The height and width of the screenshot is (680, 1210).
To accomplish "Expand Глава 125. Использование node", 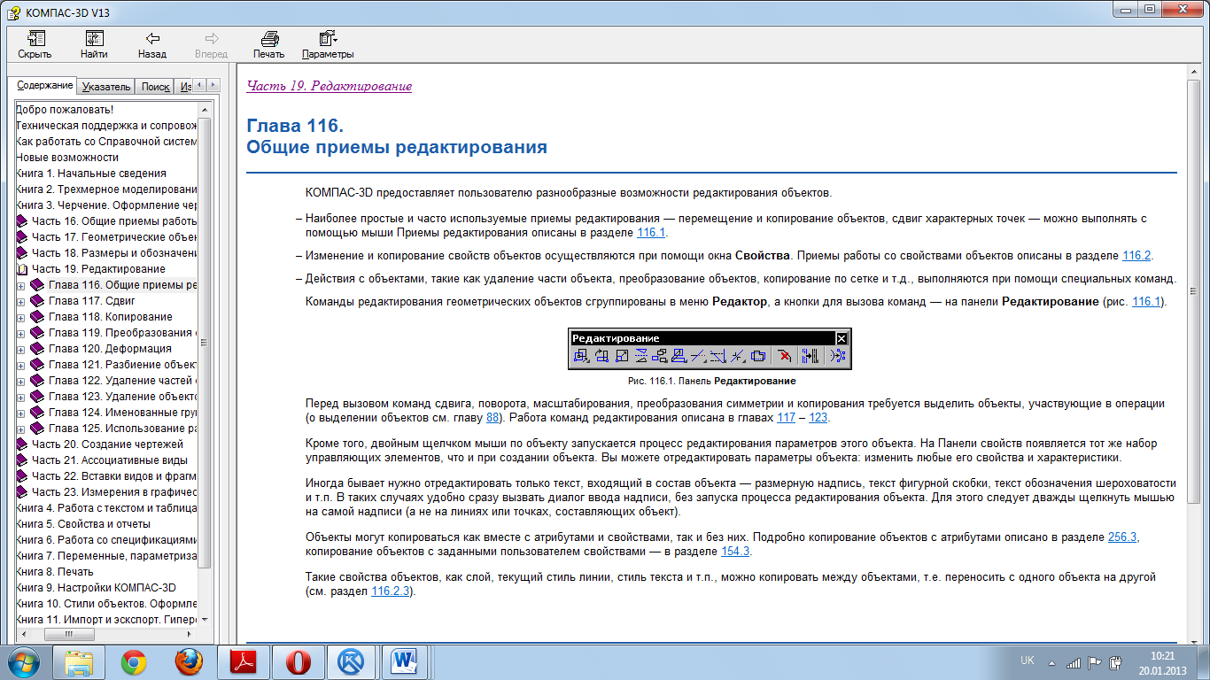I will [21, 429].
